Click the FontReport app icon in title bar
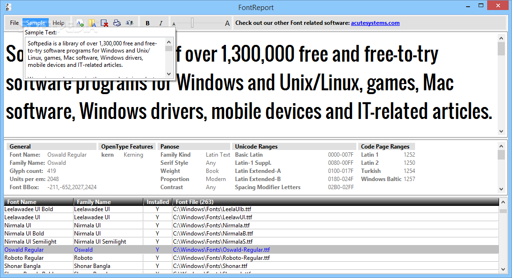Image resolution: width=512 pixels, height=278 pixels. [8, 7]
